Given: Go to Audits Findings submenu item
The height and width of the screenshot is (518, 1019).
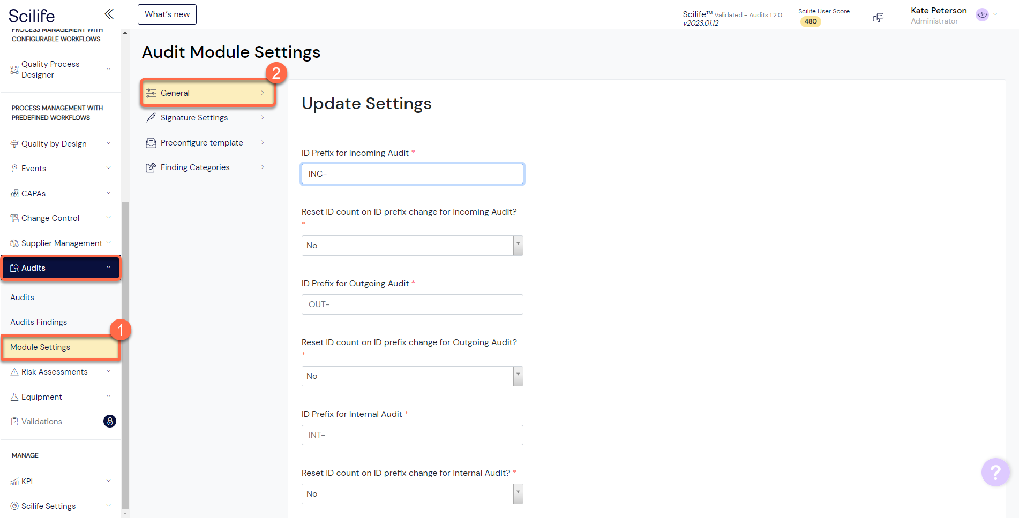Looking at the screenshot, I should (x=39, y=322).
